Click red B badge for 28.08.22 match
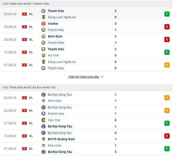This screenshot has height=156, width=173. click(x=167, y=27)
